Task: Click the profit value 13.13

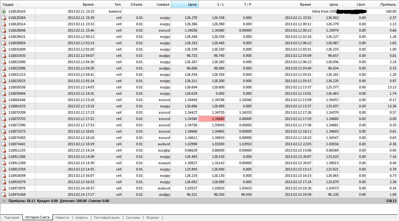Action: [392, 87]
